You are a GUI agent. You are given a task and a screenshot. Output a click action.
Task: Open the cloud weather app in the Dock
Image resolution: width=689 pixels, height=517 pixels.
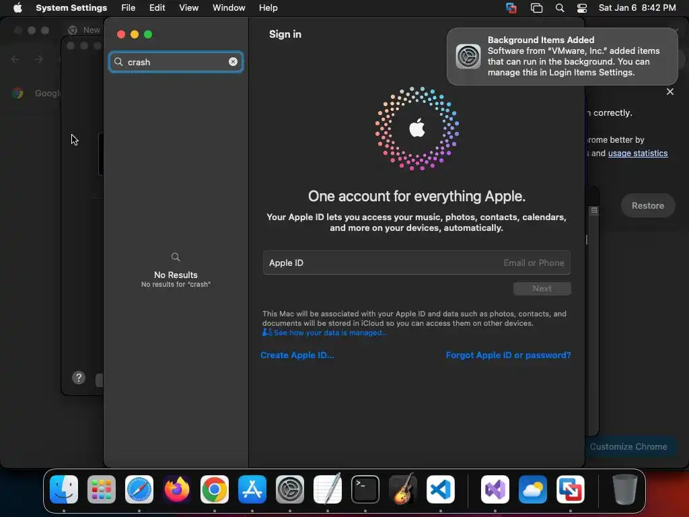pyautogui.click(x=533, y=489)
